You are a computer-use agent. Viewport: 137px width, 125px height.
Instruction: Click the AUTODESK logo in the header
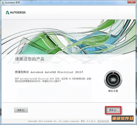pos(16,12)
